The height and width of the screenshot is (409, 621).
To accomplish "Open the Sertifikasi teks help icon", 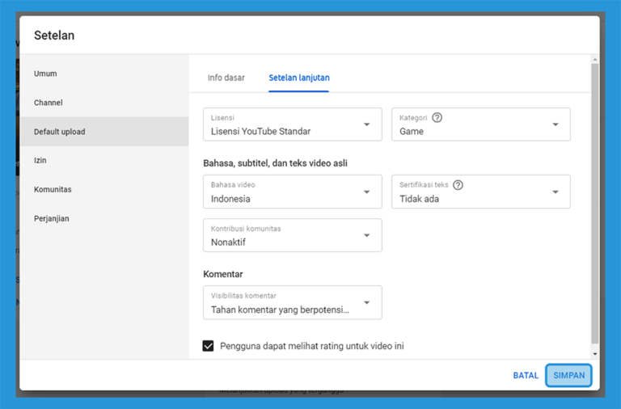I will click(458, 185).
